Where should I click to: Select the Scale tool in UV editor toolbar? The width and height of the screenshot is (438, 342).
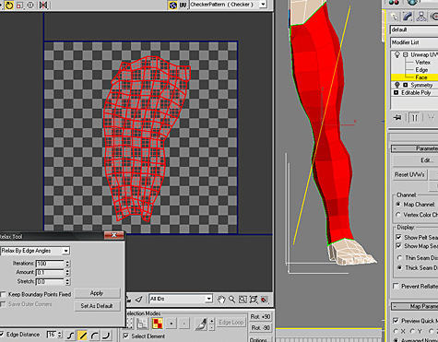20,5
